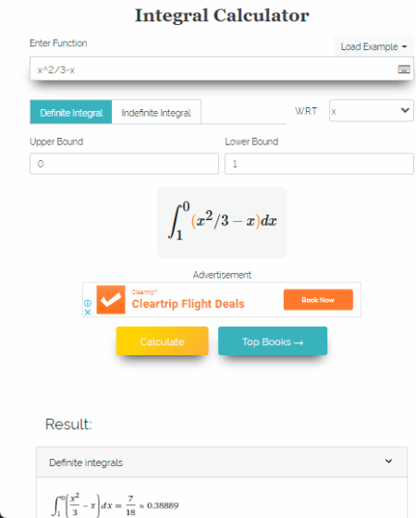
Task: Click the rendered integral formula preview
Action: pyautogui.click(x=222, y=222)
